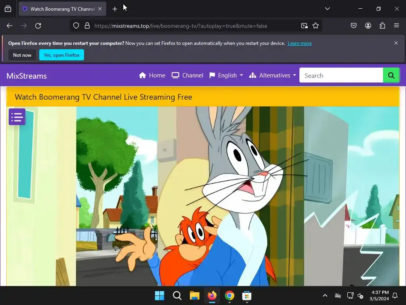The image size is (406, 305).
Task: Open picture-in-picture icon in address bar
Action: pyautogui.click(x=304, y=26)
